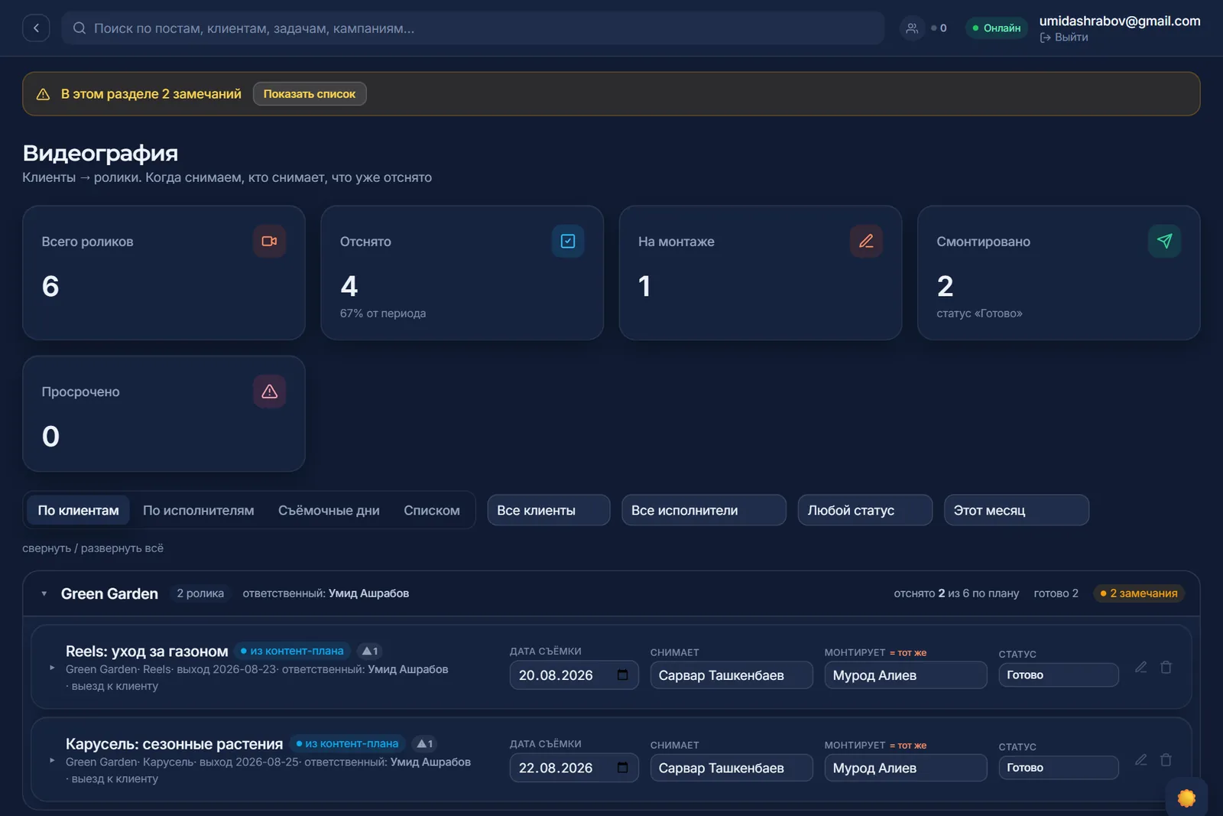Image resolution: width=1223 pixels, height=816 pixels.
Task: Switch to the Списком tab
Action: (x=432, y=510)
